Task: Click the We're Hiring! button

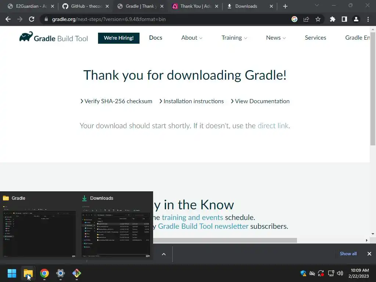Action: point(119,38)
